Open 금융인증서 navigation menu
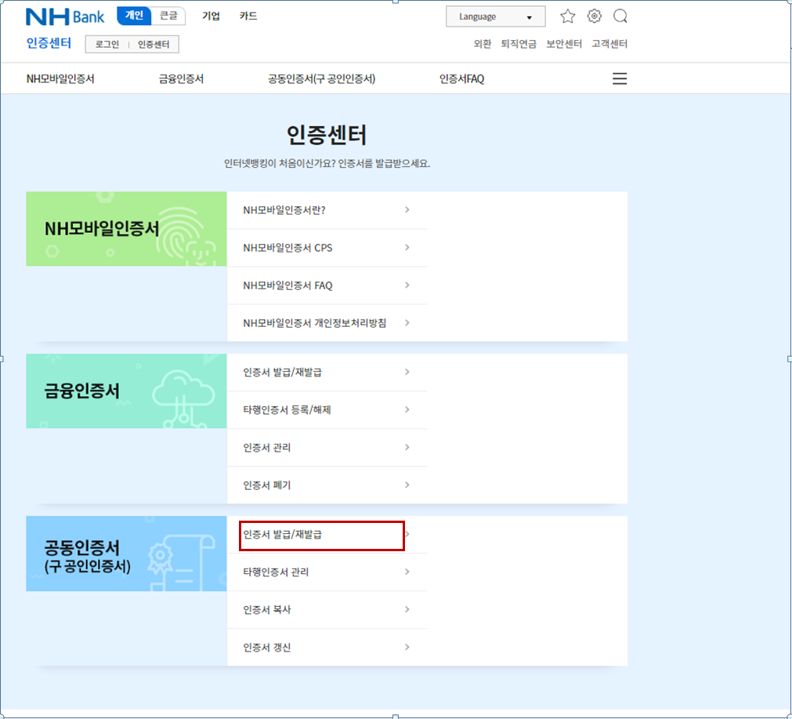The width and height of the screenshot is (792, 719). [x=181, y=79]
